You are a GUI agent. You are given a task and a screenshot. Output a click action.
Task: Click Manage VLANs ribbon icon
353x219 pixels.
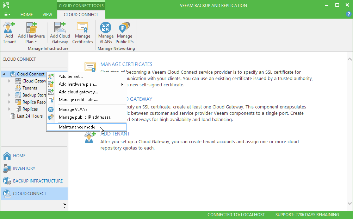point(106,33)
